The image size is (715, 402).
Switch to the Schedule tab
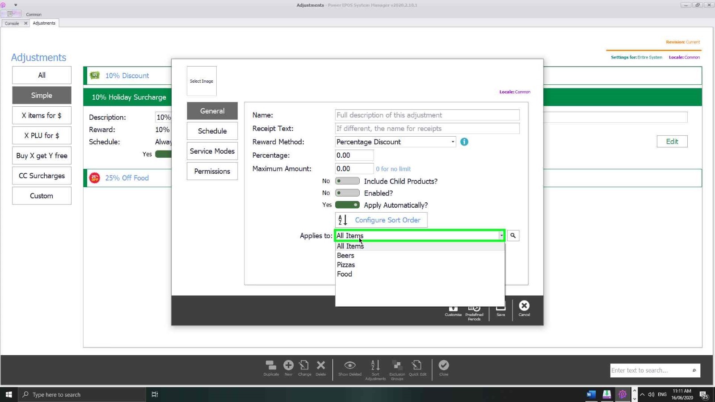[x=212, y=131]
